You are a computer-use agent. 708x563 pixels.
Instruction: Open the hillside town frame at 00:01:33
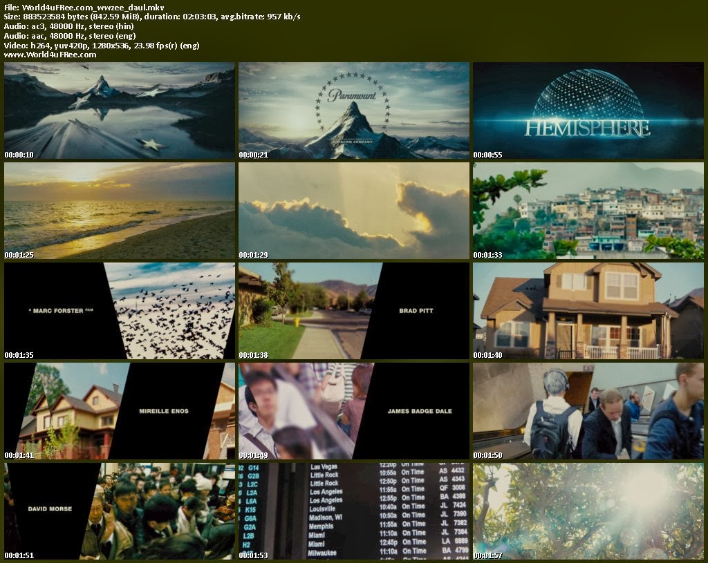pos(588,211)
